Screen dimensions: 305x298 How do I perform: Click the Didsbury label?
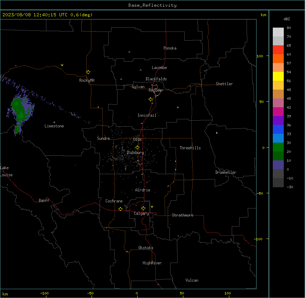click(135, 153)
